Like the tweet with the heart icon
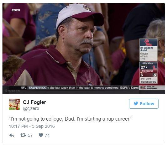 (41, 135)
